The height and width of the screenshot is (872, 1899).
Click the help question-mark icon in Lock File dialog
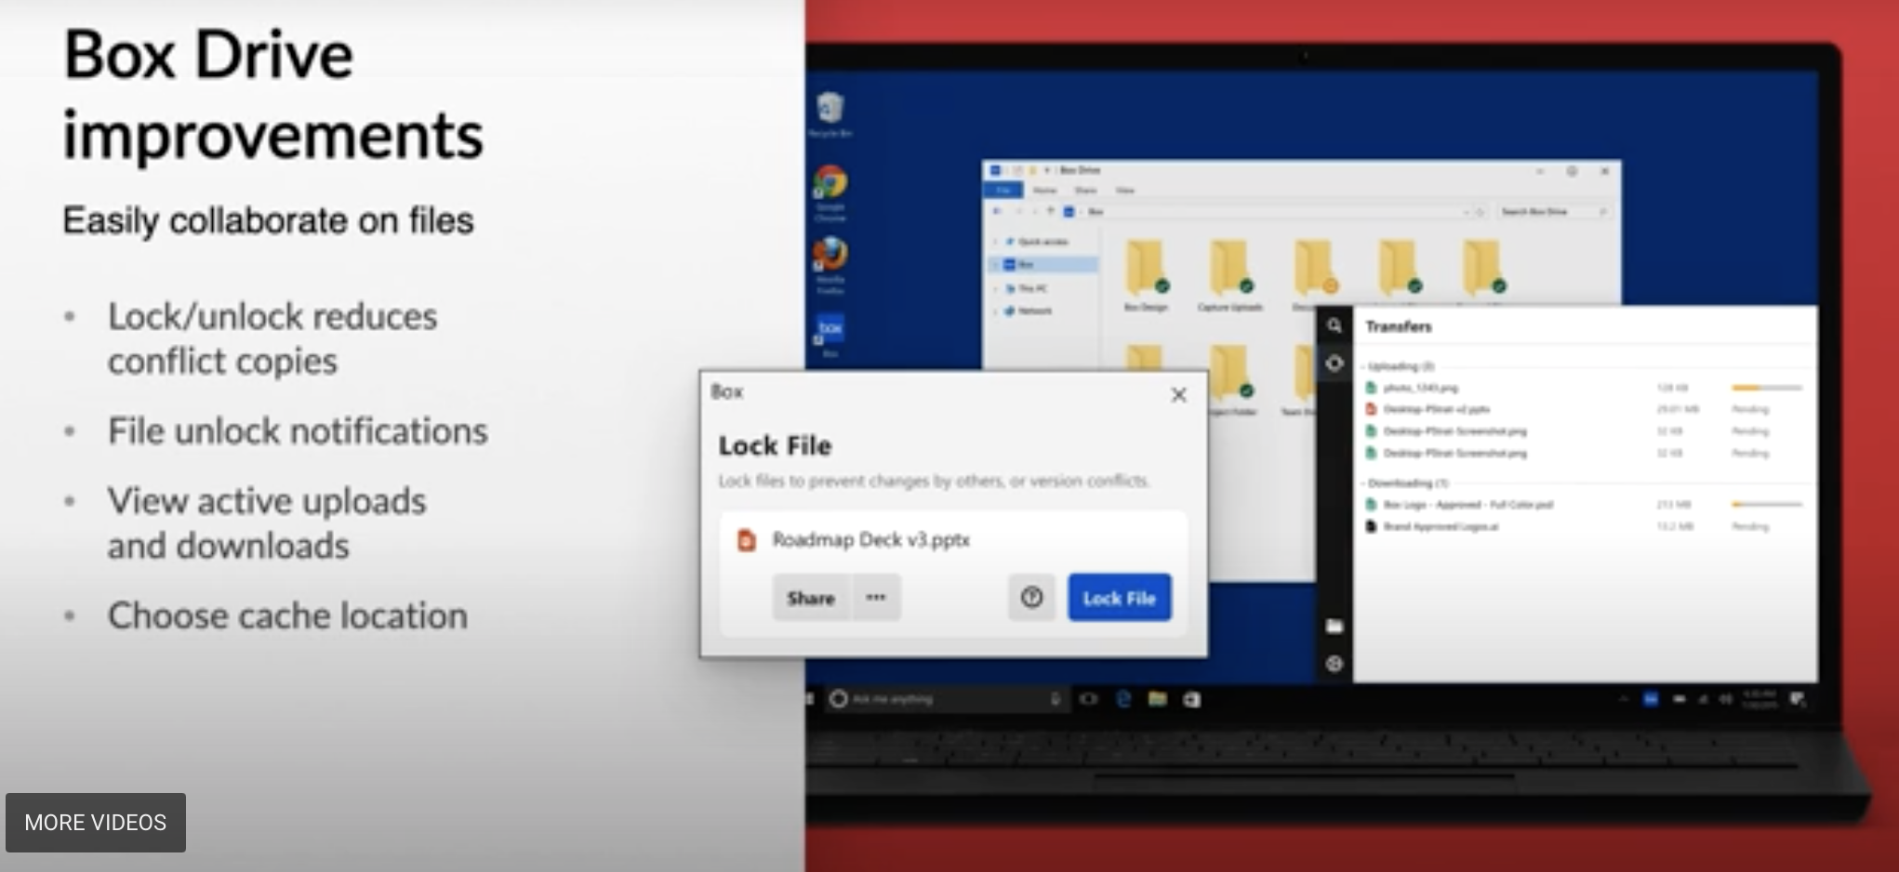(x=1031, y=598)
